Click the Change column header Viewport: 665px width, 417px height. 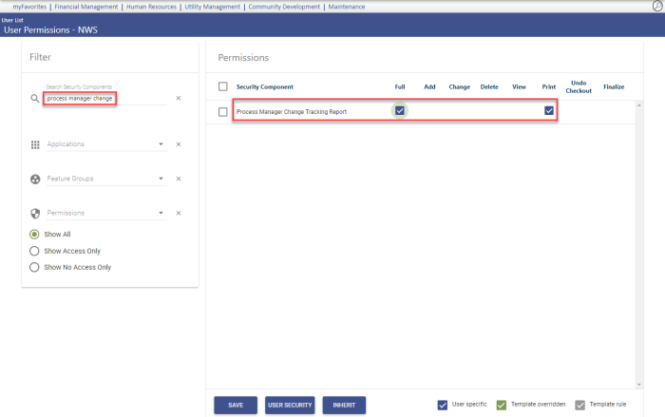point(459,87)
